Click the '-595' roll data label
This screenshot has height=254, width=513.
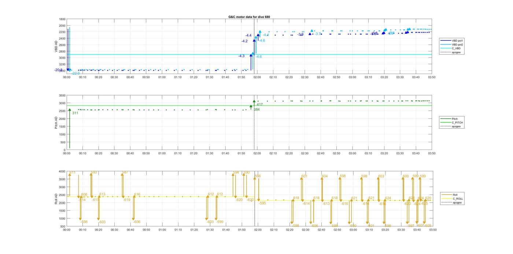point(262,203)
